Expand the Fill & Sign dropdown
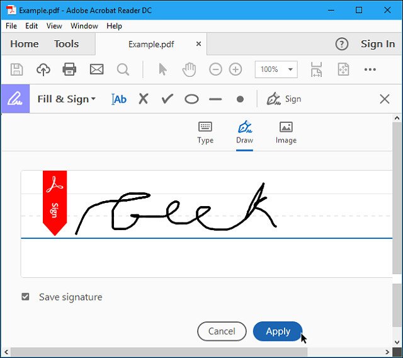 (66, 99)
